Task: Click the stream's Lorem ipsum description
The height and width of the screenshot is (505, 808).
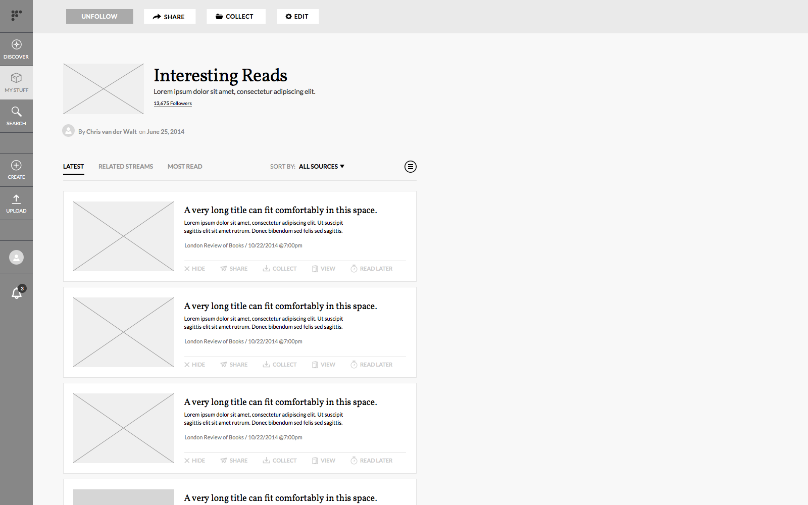Action: click(234, 92)
